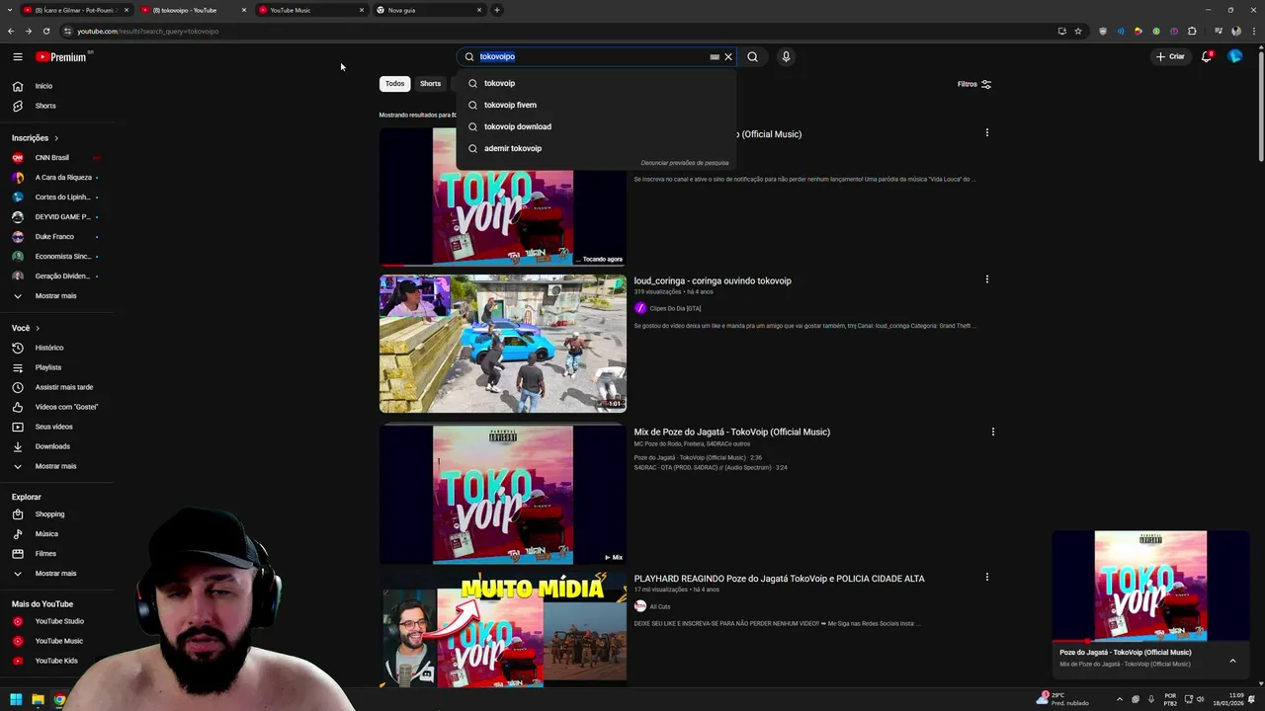The image size is (1265, 711).
Task: Click the browser address bar URL
Action: 148,31
